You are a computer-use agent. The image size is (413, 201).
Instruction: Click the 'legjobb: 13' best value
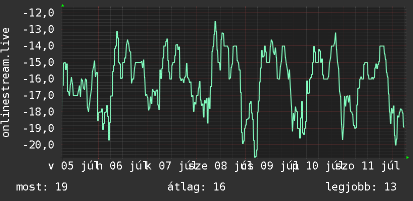361,187
